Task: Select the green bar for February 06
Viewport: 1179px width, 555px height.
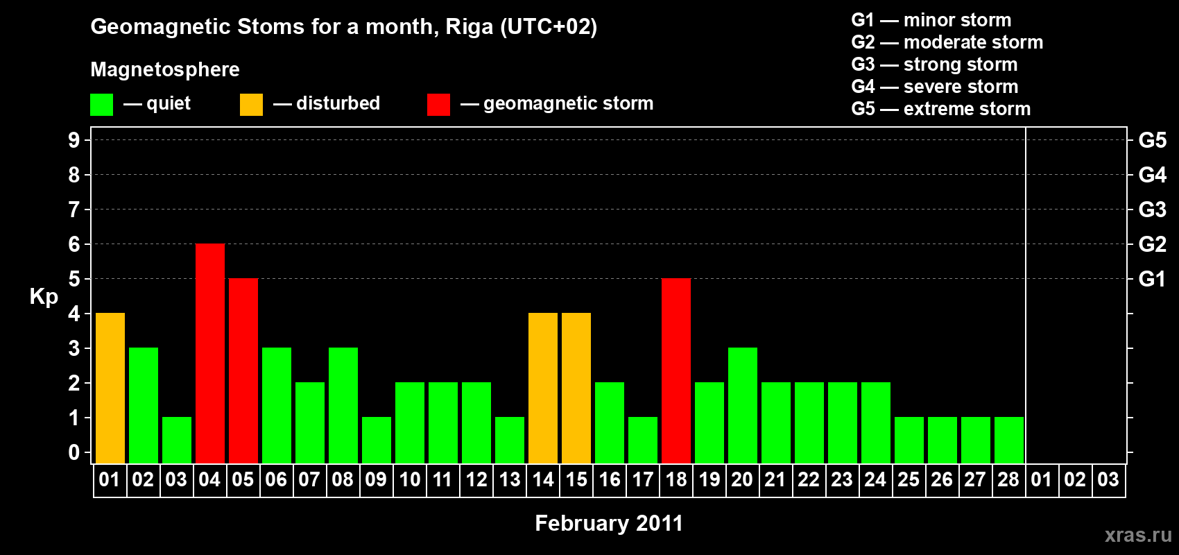Action: (277, 405)
